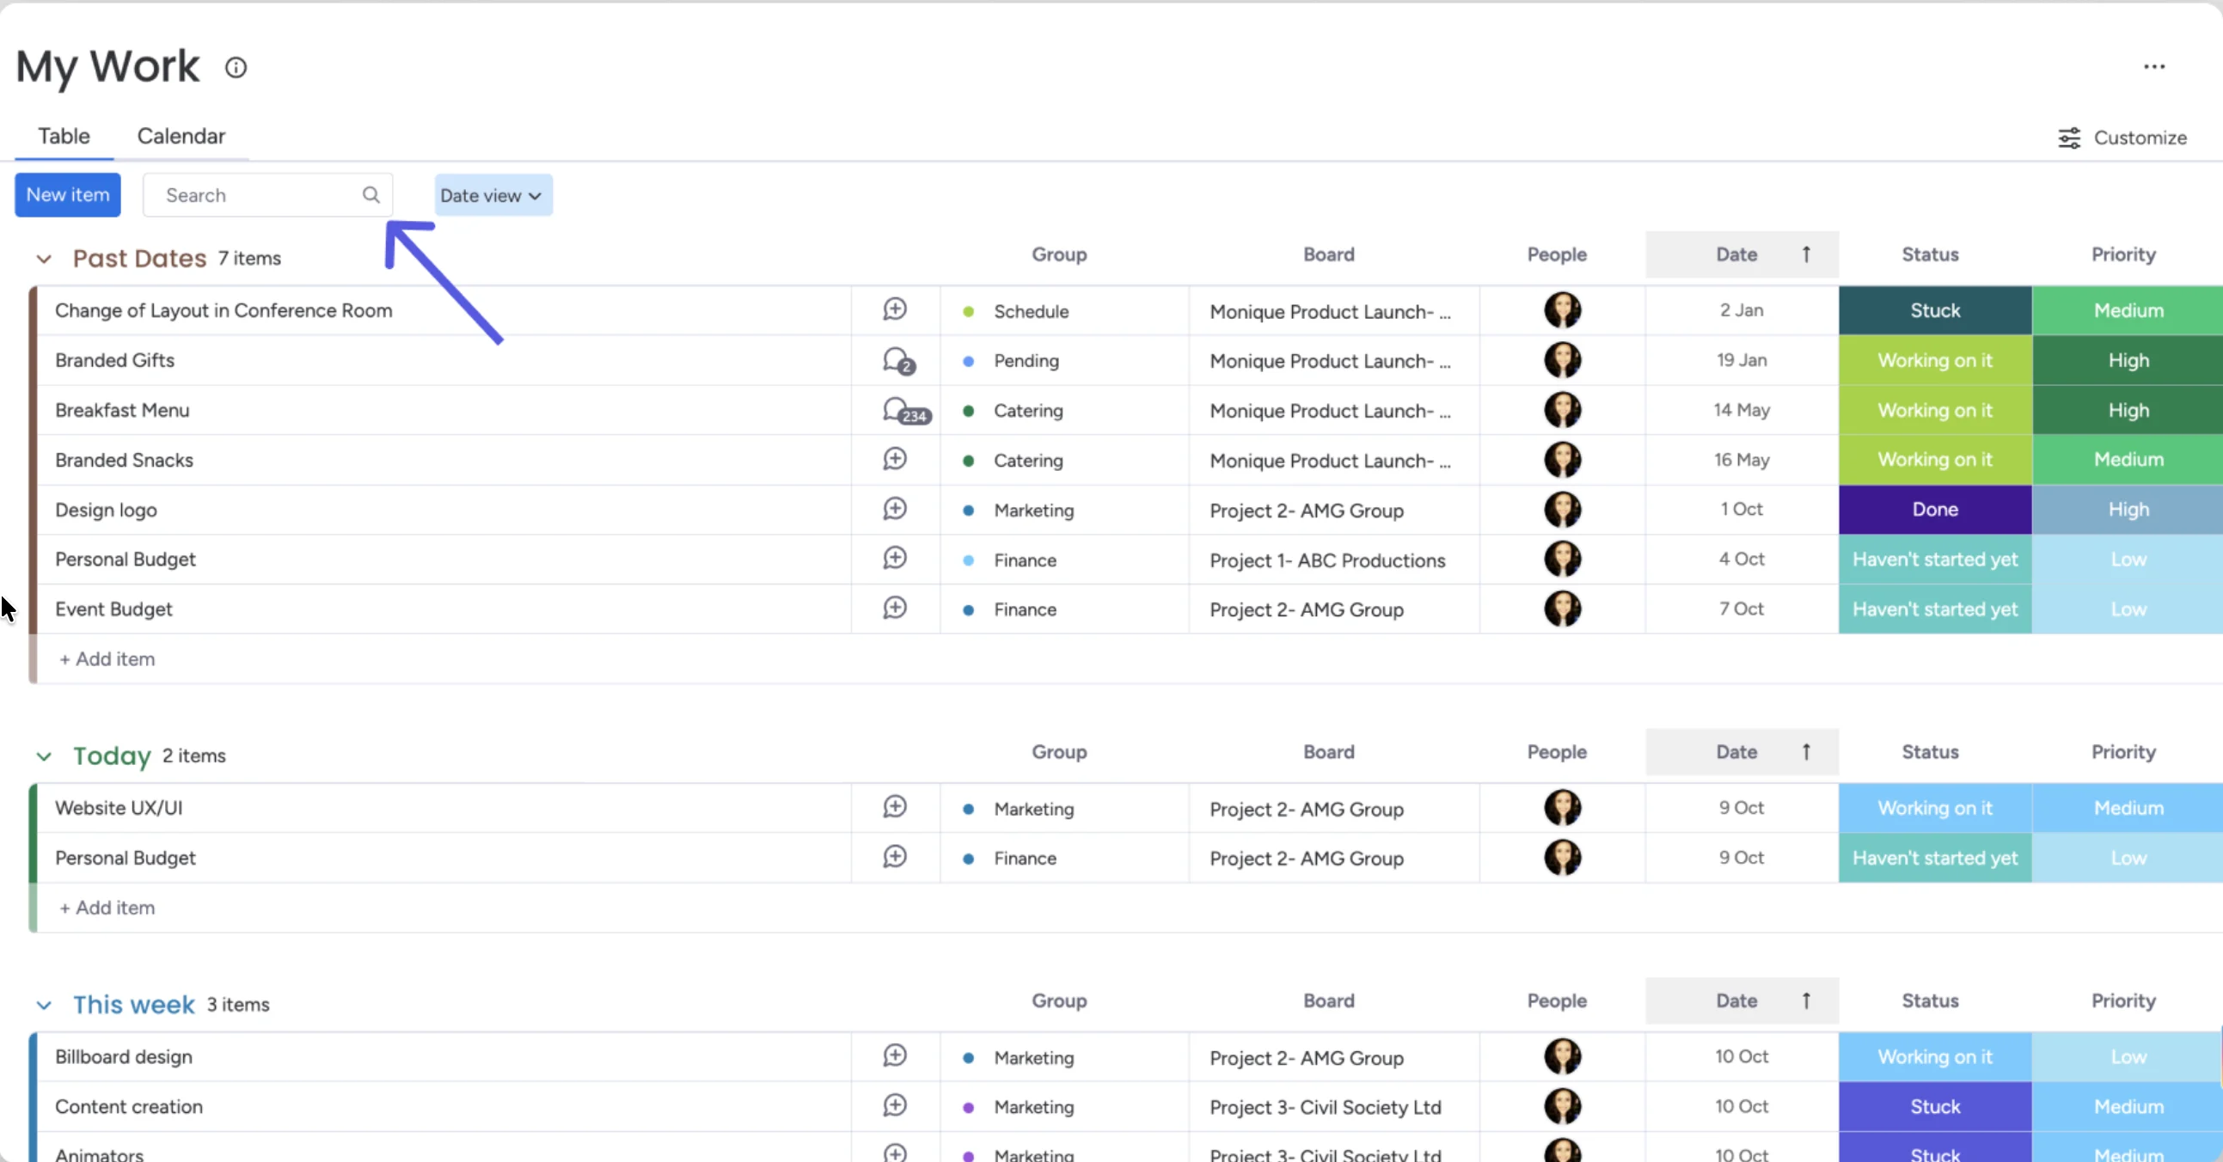2223x1162 pixels.
Task: Add update to Design logo item
Action: click(895, 509)
